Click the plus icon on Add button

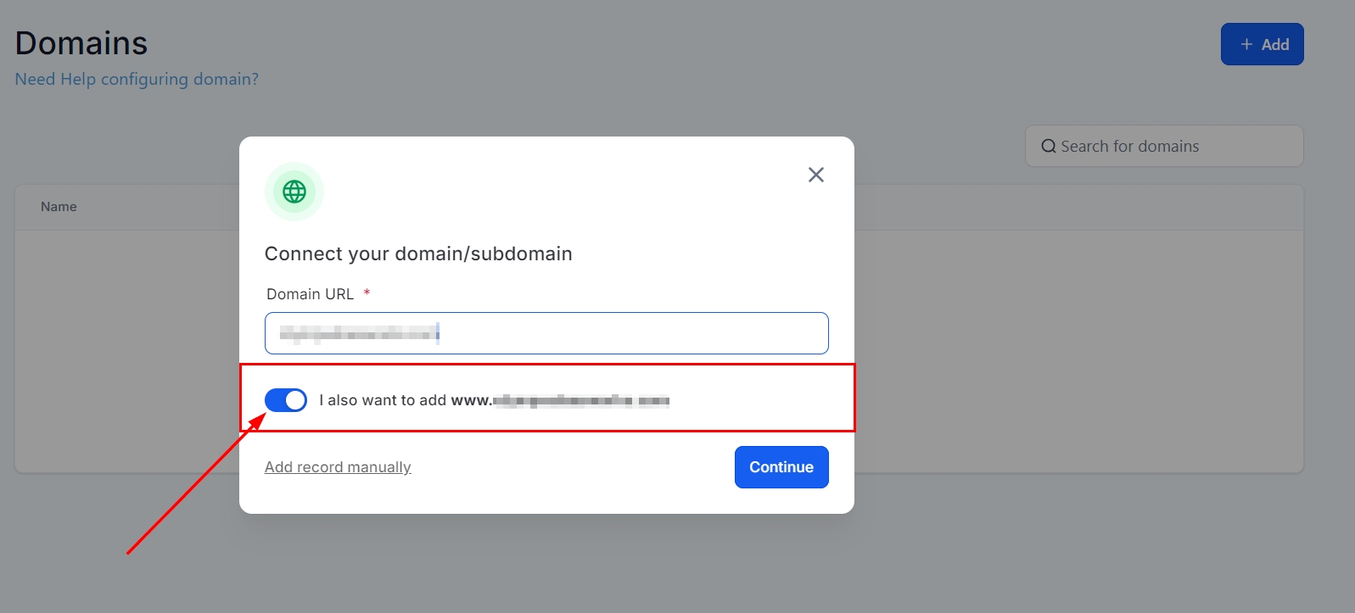[x=1246, y=44]
